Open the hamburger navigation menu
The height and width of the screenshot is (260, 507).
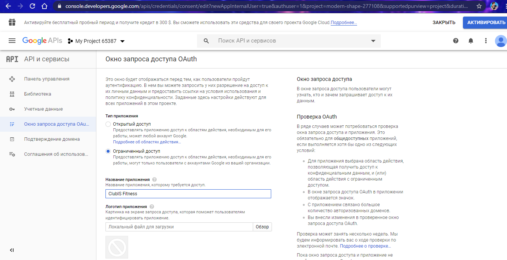[x=12, y=41]
